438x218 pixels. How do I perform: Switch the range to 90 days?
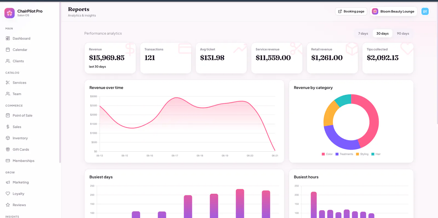point(403,33)
